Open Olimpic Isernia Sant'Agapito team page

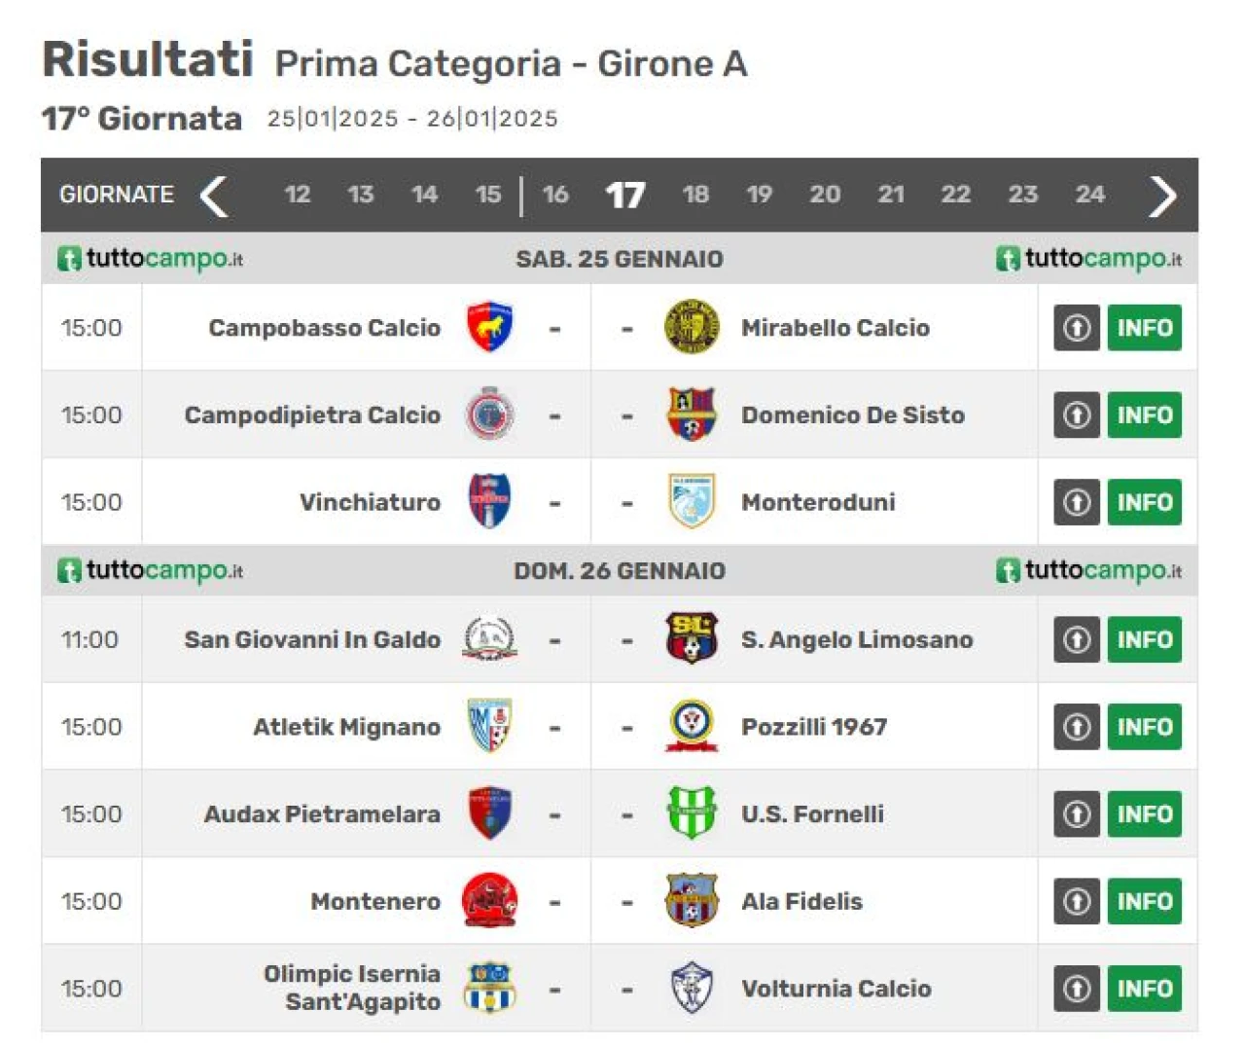click(352, 988)
